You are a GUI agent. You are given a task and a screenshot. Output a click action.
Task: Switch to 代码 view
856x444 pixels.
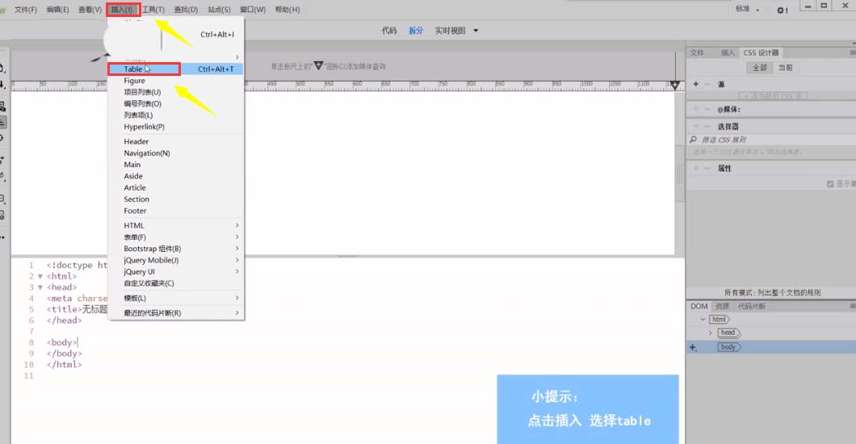pyautogui.click(x=389, y=31)
